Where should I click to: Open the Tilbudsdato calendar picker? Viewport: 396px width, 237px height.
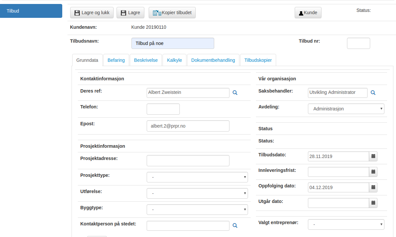pos(373,156)
